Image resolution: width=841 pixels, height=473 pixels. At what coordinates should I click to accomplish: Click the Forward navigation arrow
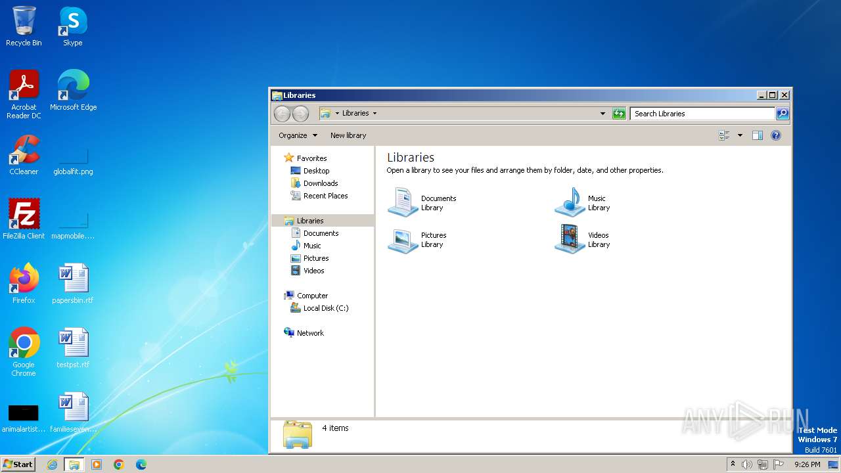click(x=300, y=114)
